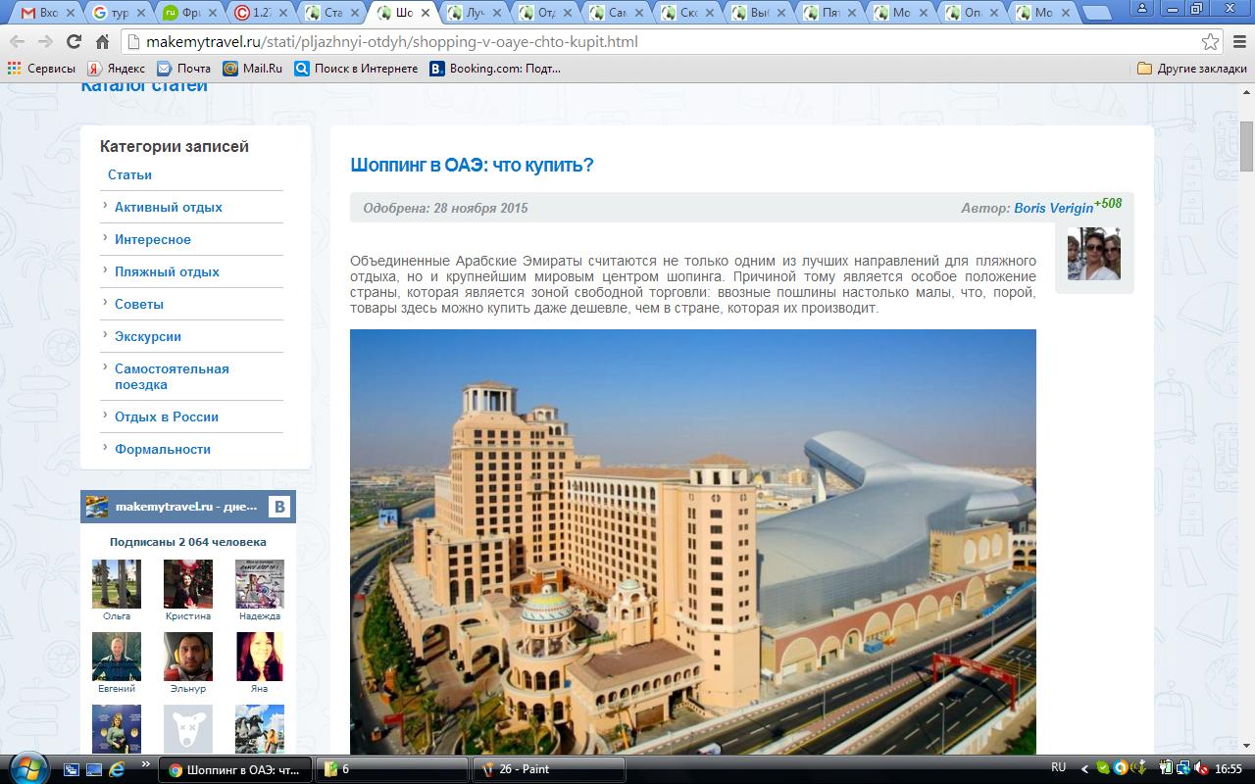
Task: Launch Internet Explorer from quick launch
Action: point(116,768)
